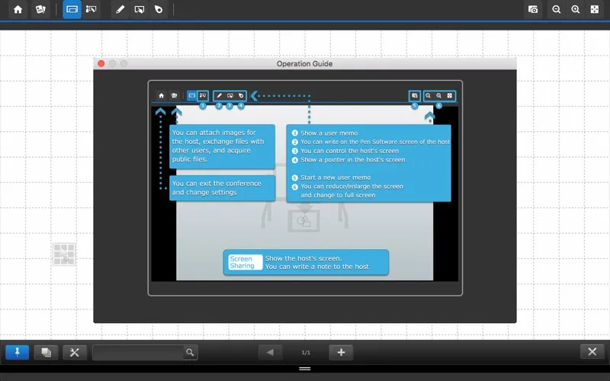Switch to full screen mode
The height and width of the screenshot is (381, 610).
tap(595, 10)
